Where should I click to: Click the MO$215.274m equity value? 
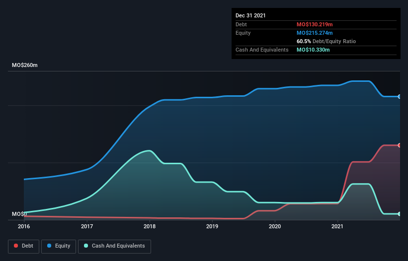(315, 33)
